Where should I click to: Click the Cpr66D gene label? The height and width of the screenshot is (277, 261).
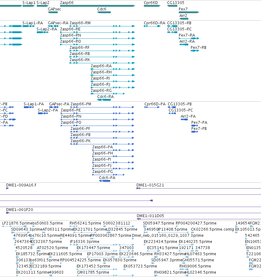[x=151, y=3]
